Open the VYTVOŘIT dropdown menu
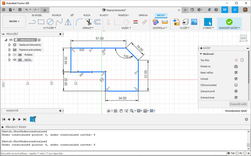This screenshot has width=251, height=156. pos(49,28)
